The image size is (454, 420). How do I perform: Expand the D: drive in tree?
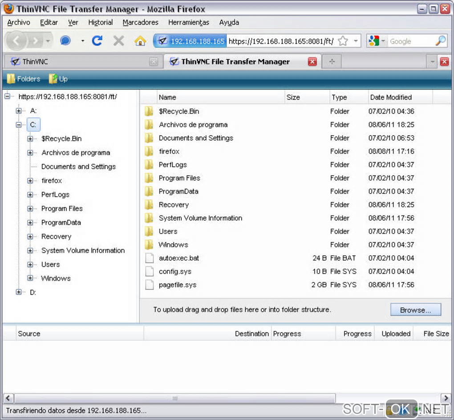[19, 292]
